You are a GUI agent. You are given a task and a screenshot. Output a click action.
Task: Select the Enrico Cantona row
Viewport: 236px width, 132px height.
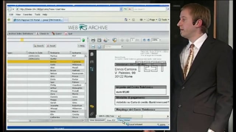[46, 62]
